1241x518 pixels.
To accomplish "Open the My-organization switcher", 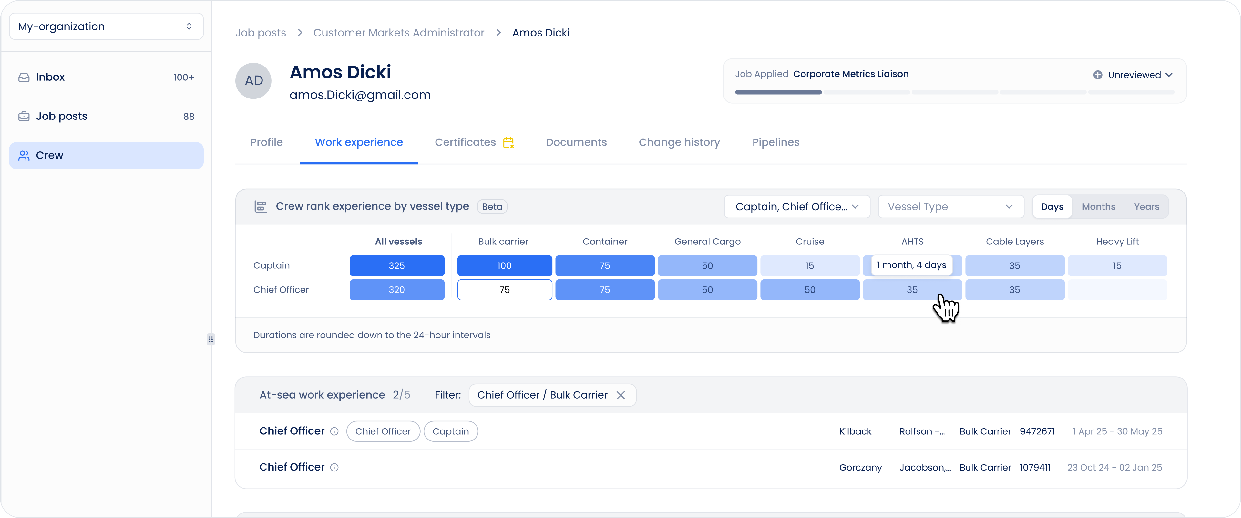I will pyautogui.click(x=106, y=26).
